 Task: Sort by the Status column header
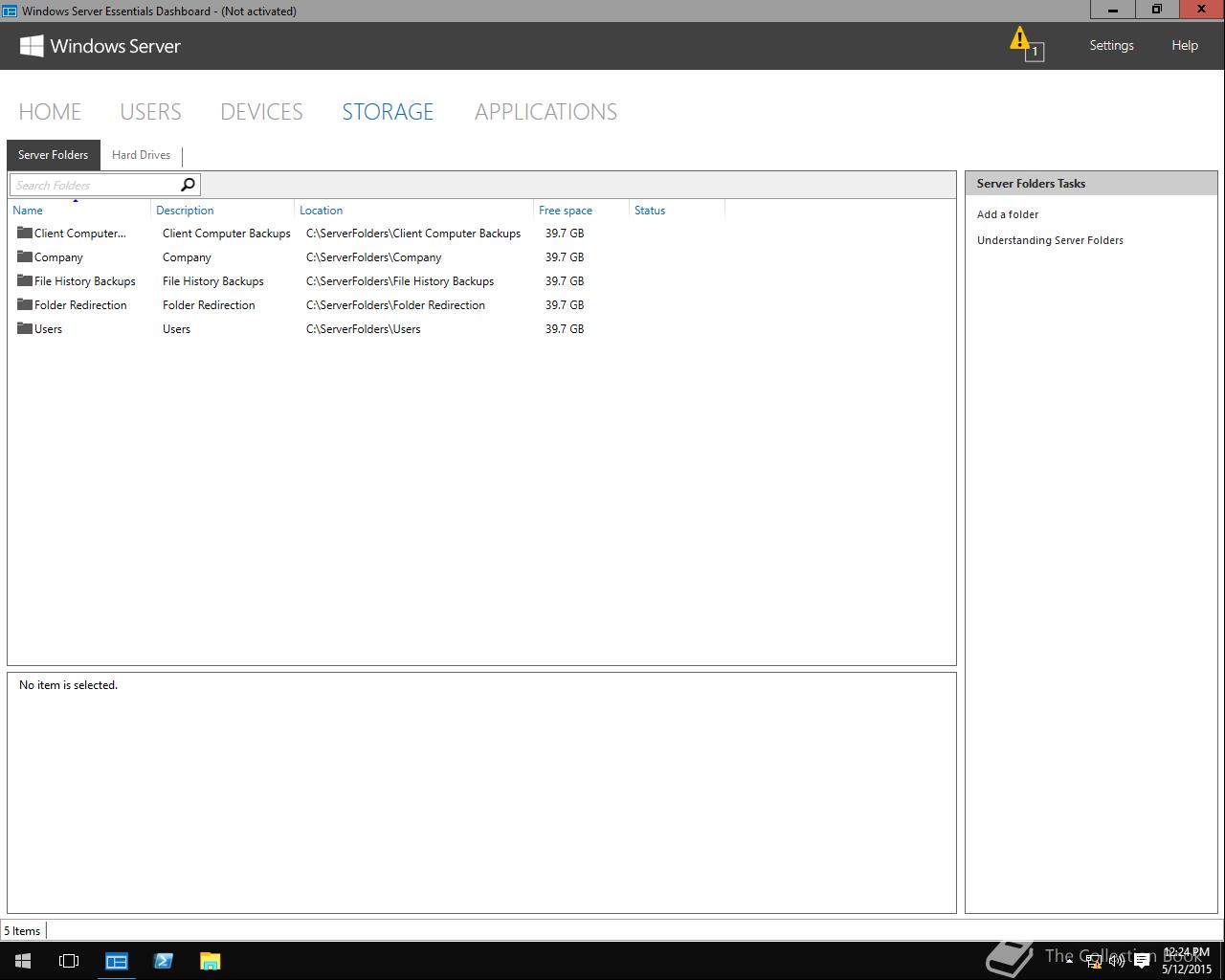(678, 210)
